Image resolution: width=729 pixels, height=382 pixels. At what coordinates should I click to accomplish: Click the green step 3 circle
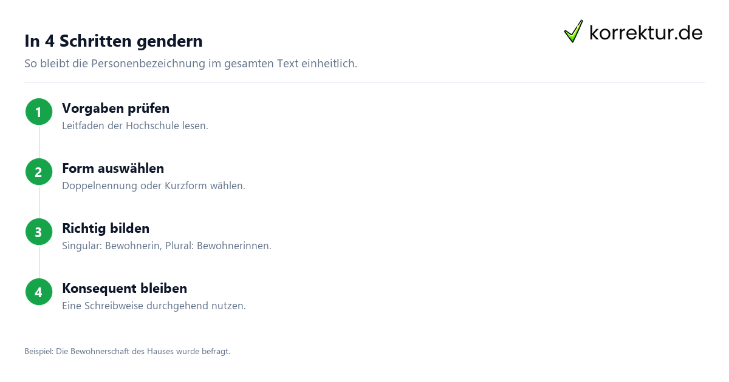coord(39,232)
